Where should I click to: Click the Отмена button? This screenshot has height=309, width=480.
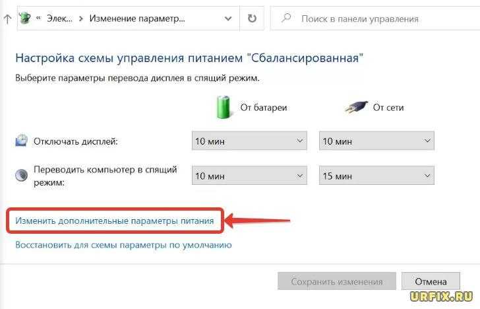(431, 281)
